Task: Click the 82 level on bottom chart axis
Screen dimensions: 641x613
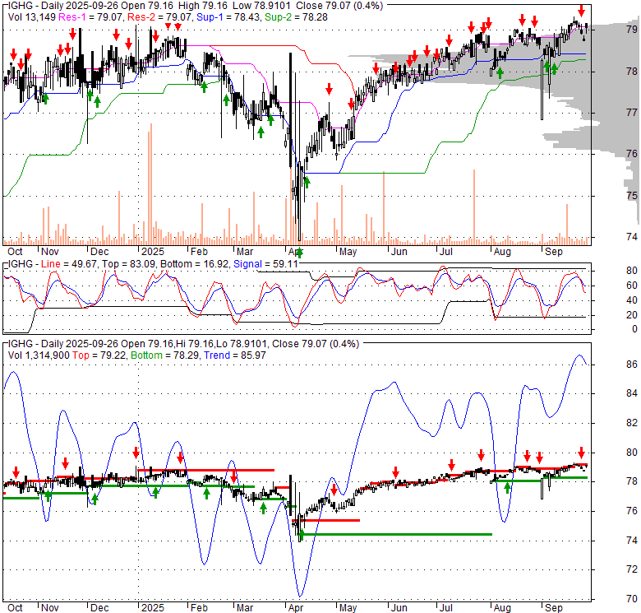Action: (x=632, y=423)
